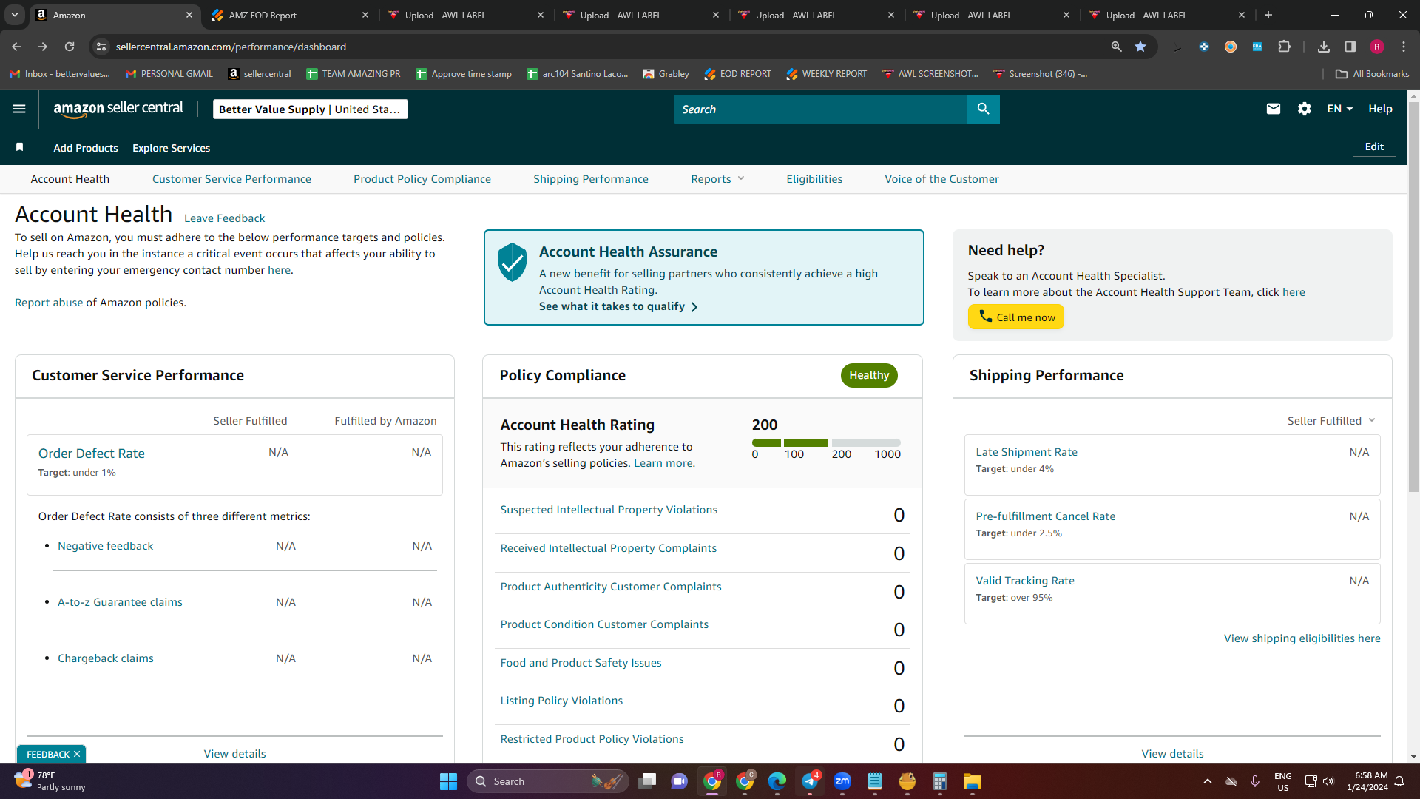Expand the Chrome tab search arrow
This screenshot has width=1420, height=799.
(15, 15)
